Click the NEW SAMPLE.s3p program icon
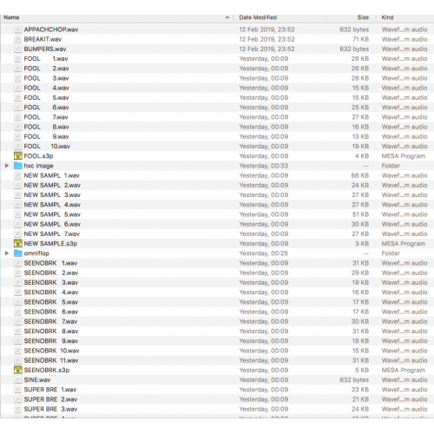This screenshot has height=434, width=434. click(x=18, y=244)
